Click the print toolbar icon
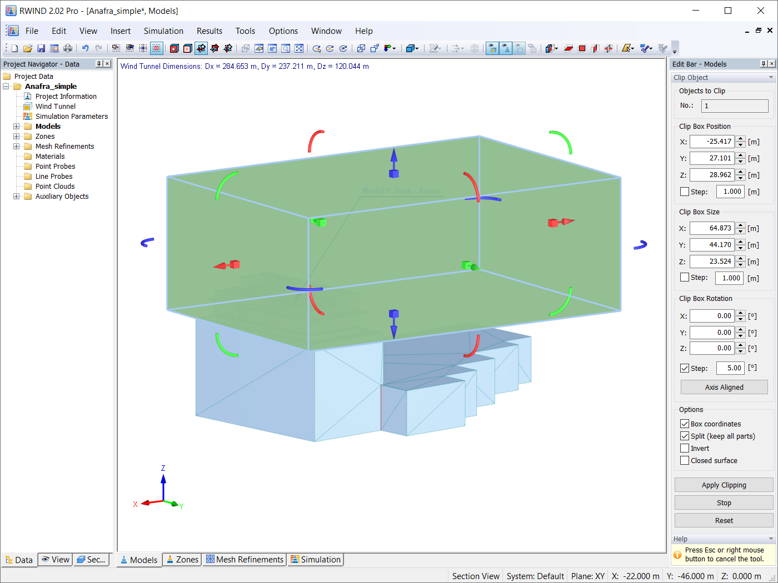778x583 pixels. pyautogui.click(x=67, y=48)
